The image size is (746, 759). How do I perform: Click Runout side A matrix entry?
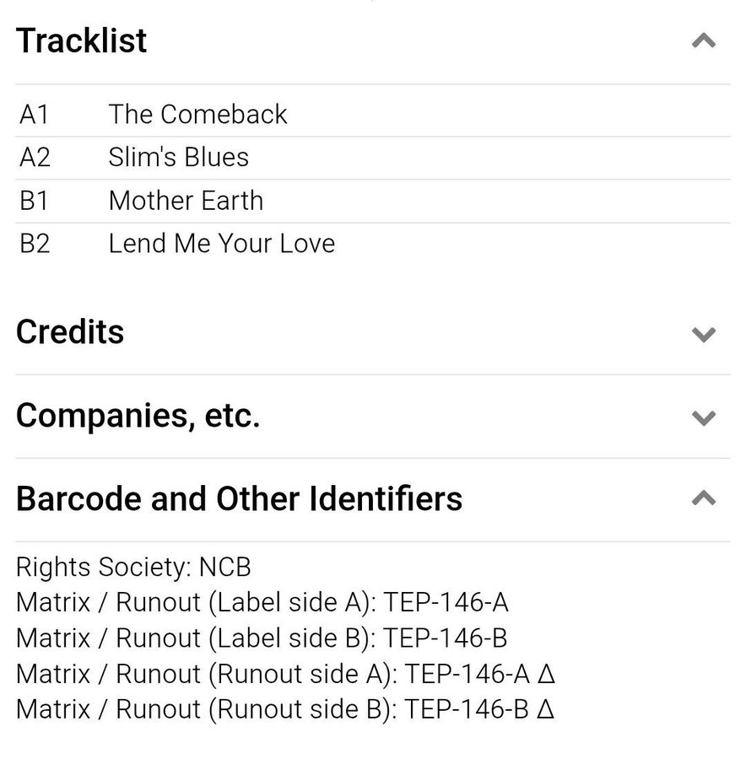click(285, 673)
